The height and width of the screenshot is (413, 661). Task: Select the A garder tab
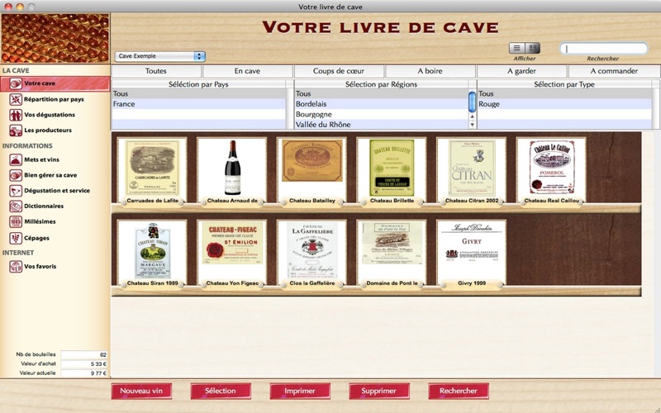[521, 71]
